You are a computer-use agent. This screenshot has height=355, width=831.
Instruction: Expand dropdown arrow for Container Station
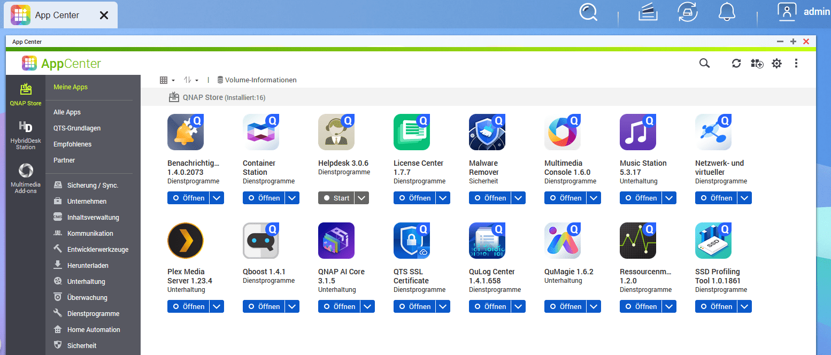click(x=292, y=198)
